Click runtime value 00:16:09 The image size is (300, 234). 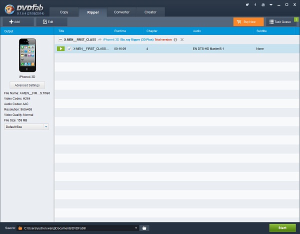pos(120,49)
